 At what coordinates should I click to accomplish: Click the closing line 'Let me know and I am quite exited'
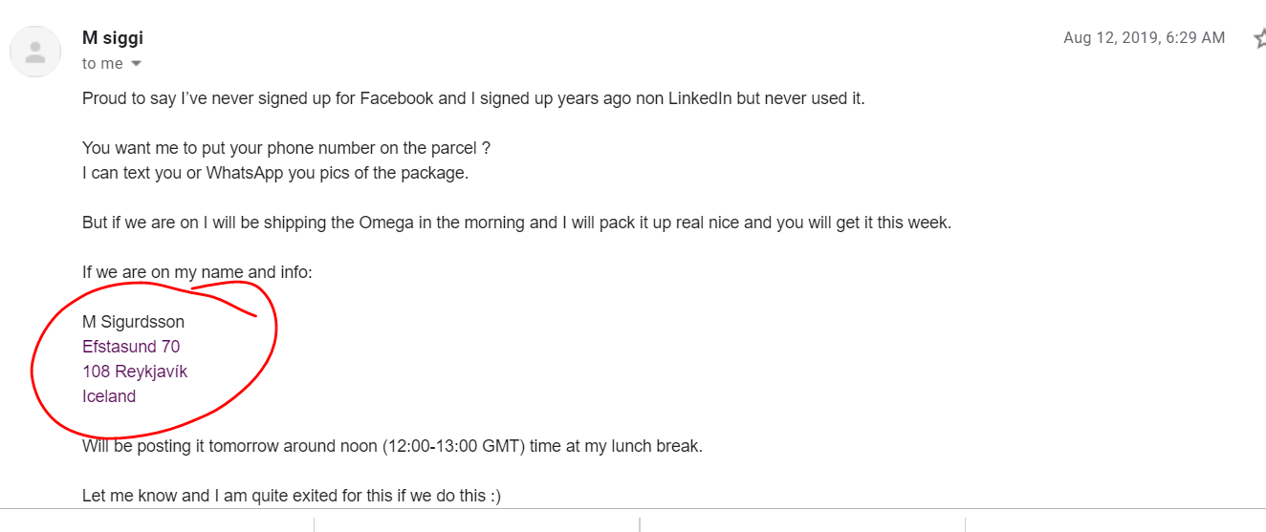292,496
